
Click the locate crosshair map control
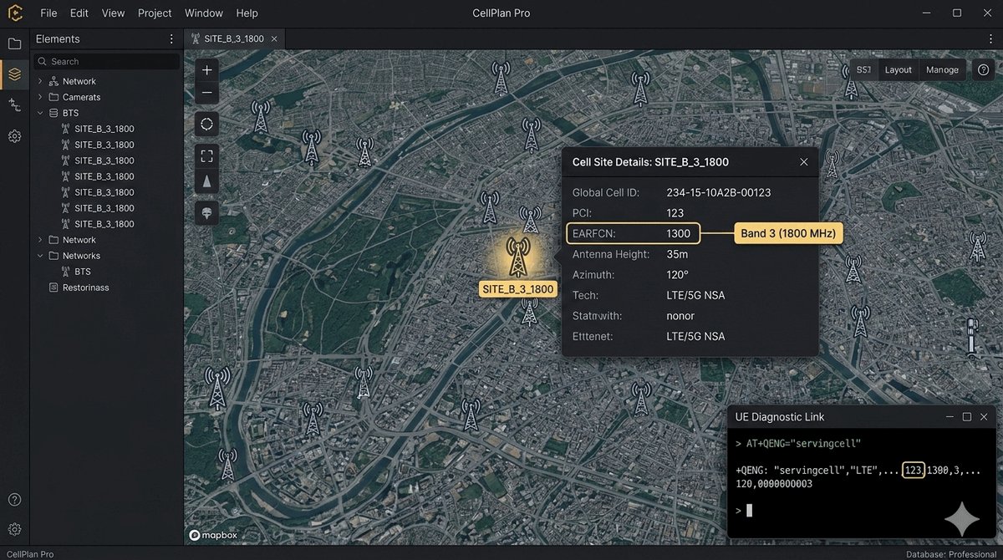[x=207, y=125]
